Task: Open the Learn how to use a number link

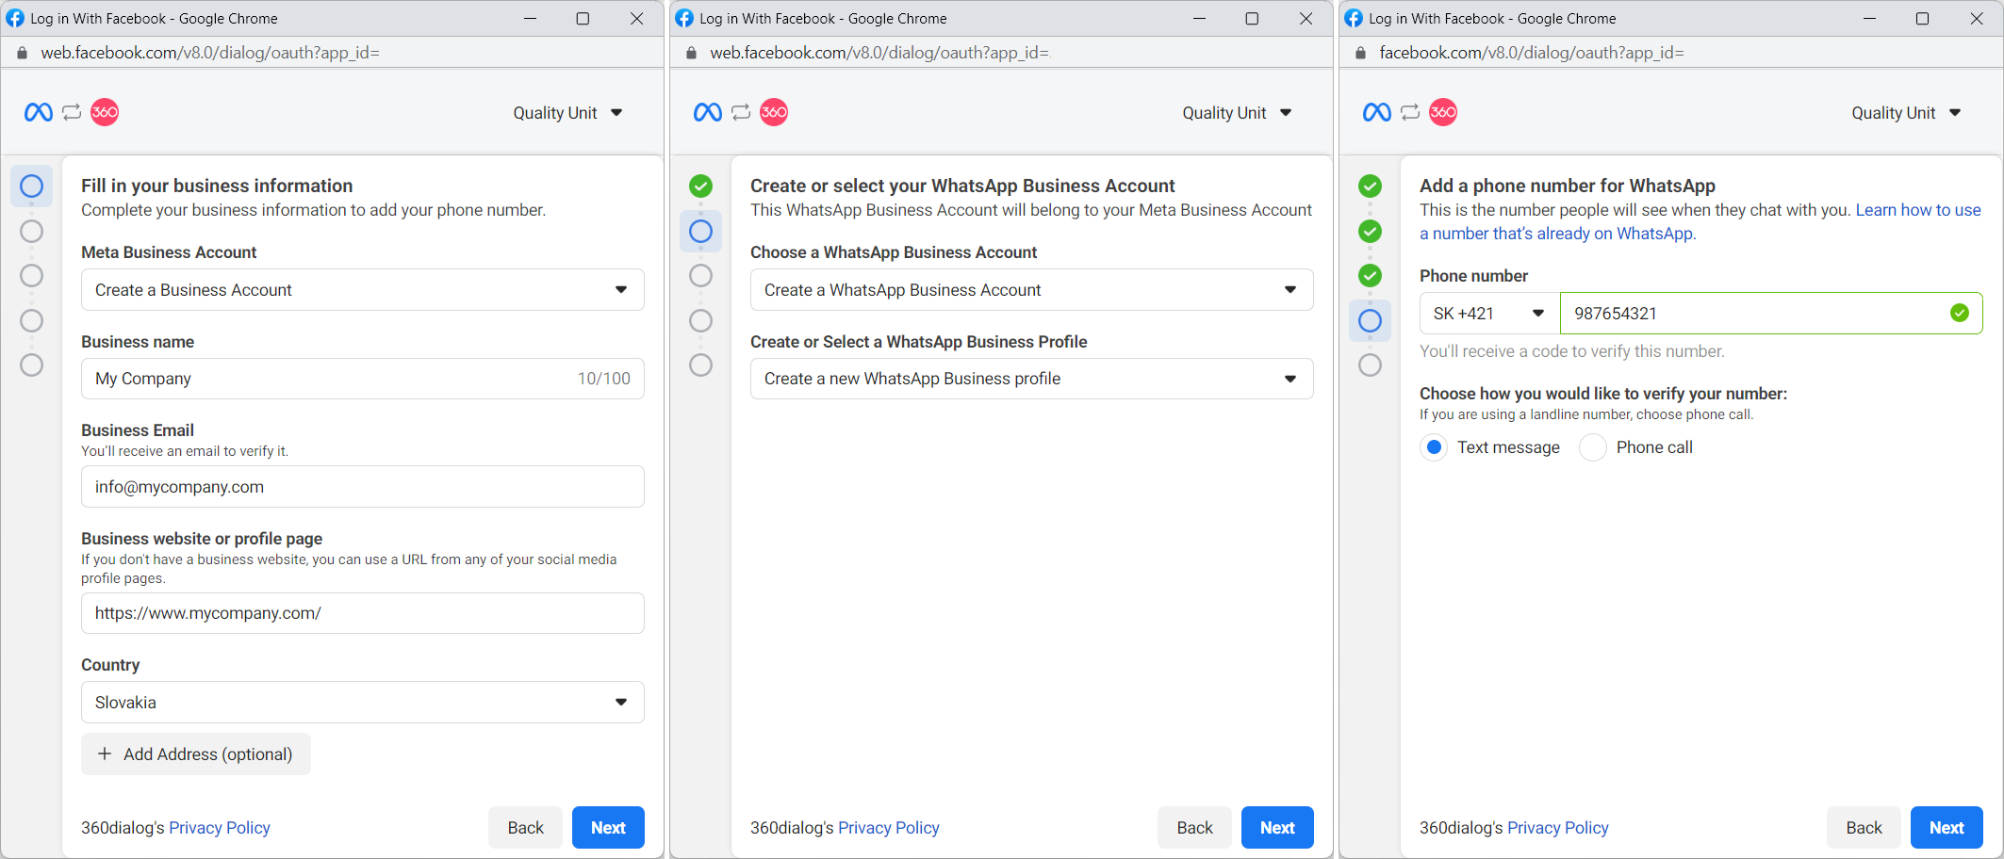Action: (1917, 210)
